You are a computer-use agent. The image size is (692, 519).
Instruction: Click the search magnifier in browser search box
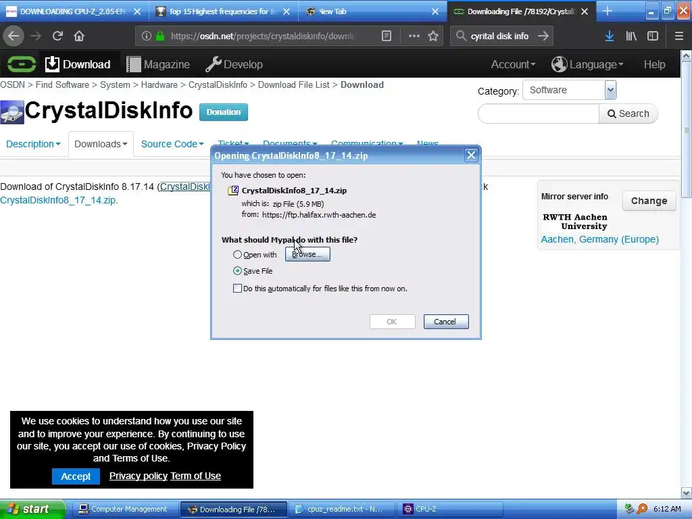point(461,36)
